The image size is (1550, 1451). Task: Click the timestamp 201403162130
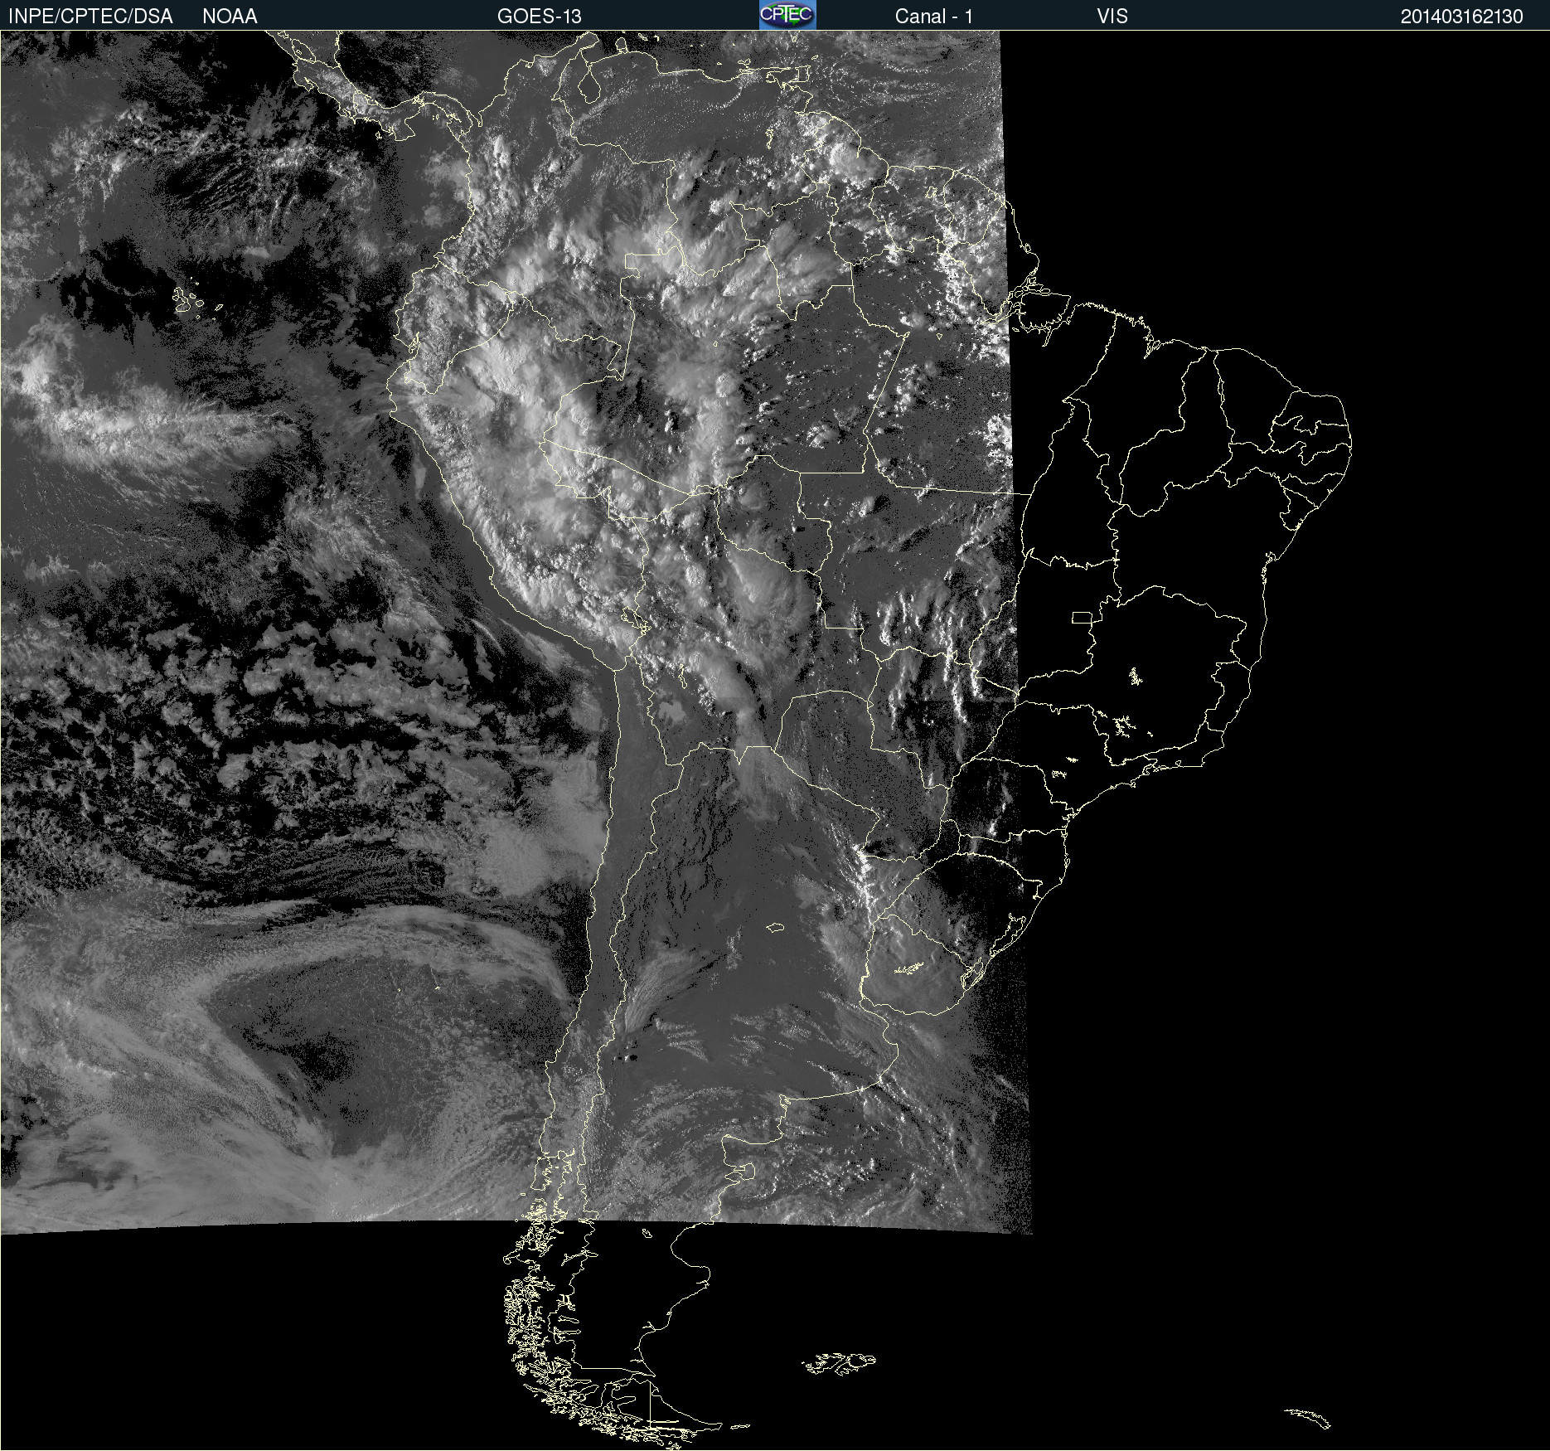[x=1462, y=17]
